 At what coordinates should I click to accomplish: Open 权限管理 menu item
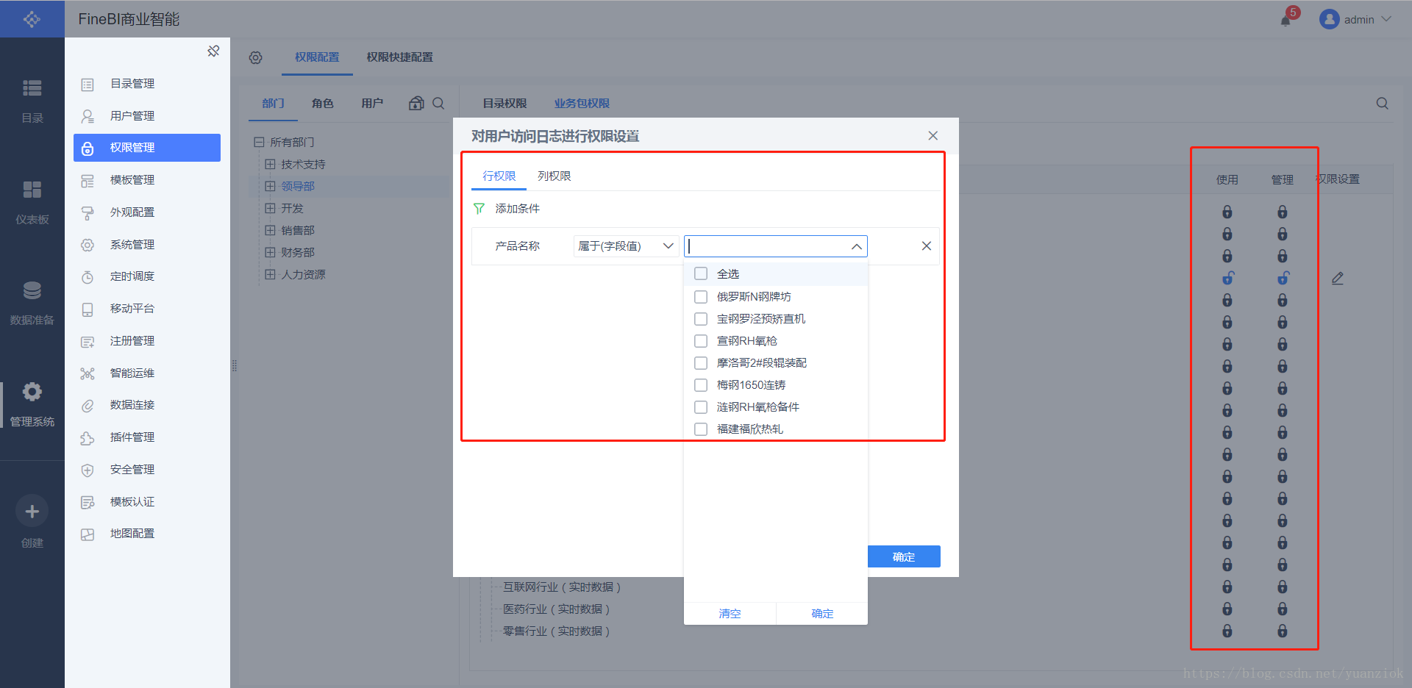[x=147, y=148]
